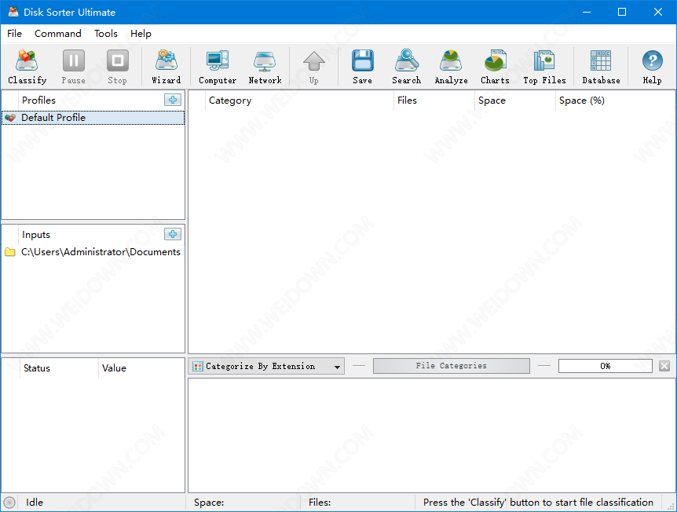Open the Charts tool
The image size is (677, 512).
point(496,67)
